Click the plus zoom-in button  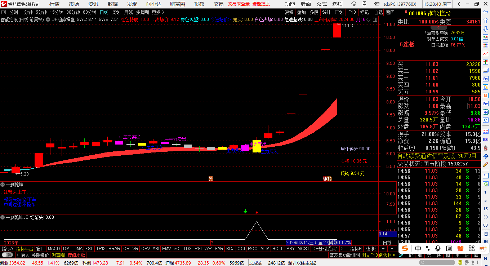(x=383, y=249)
